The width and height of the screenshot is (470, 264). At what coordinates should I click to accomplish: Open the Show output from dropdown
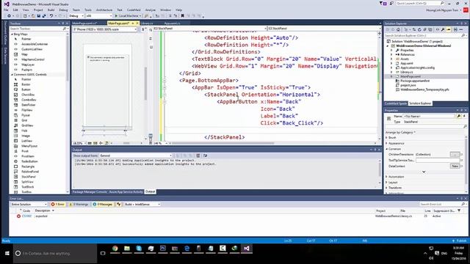(x=135, y=155)
